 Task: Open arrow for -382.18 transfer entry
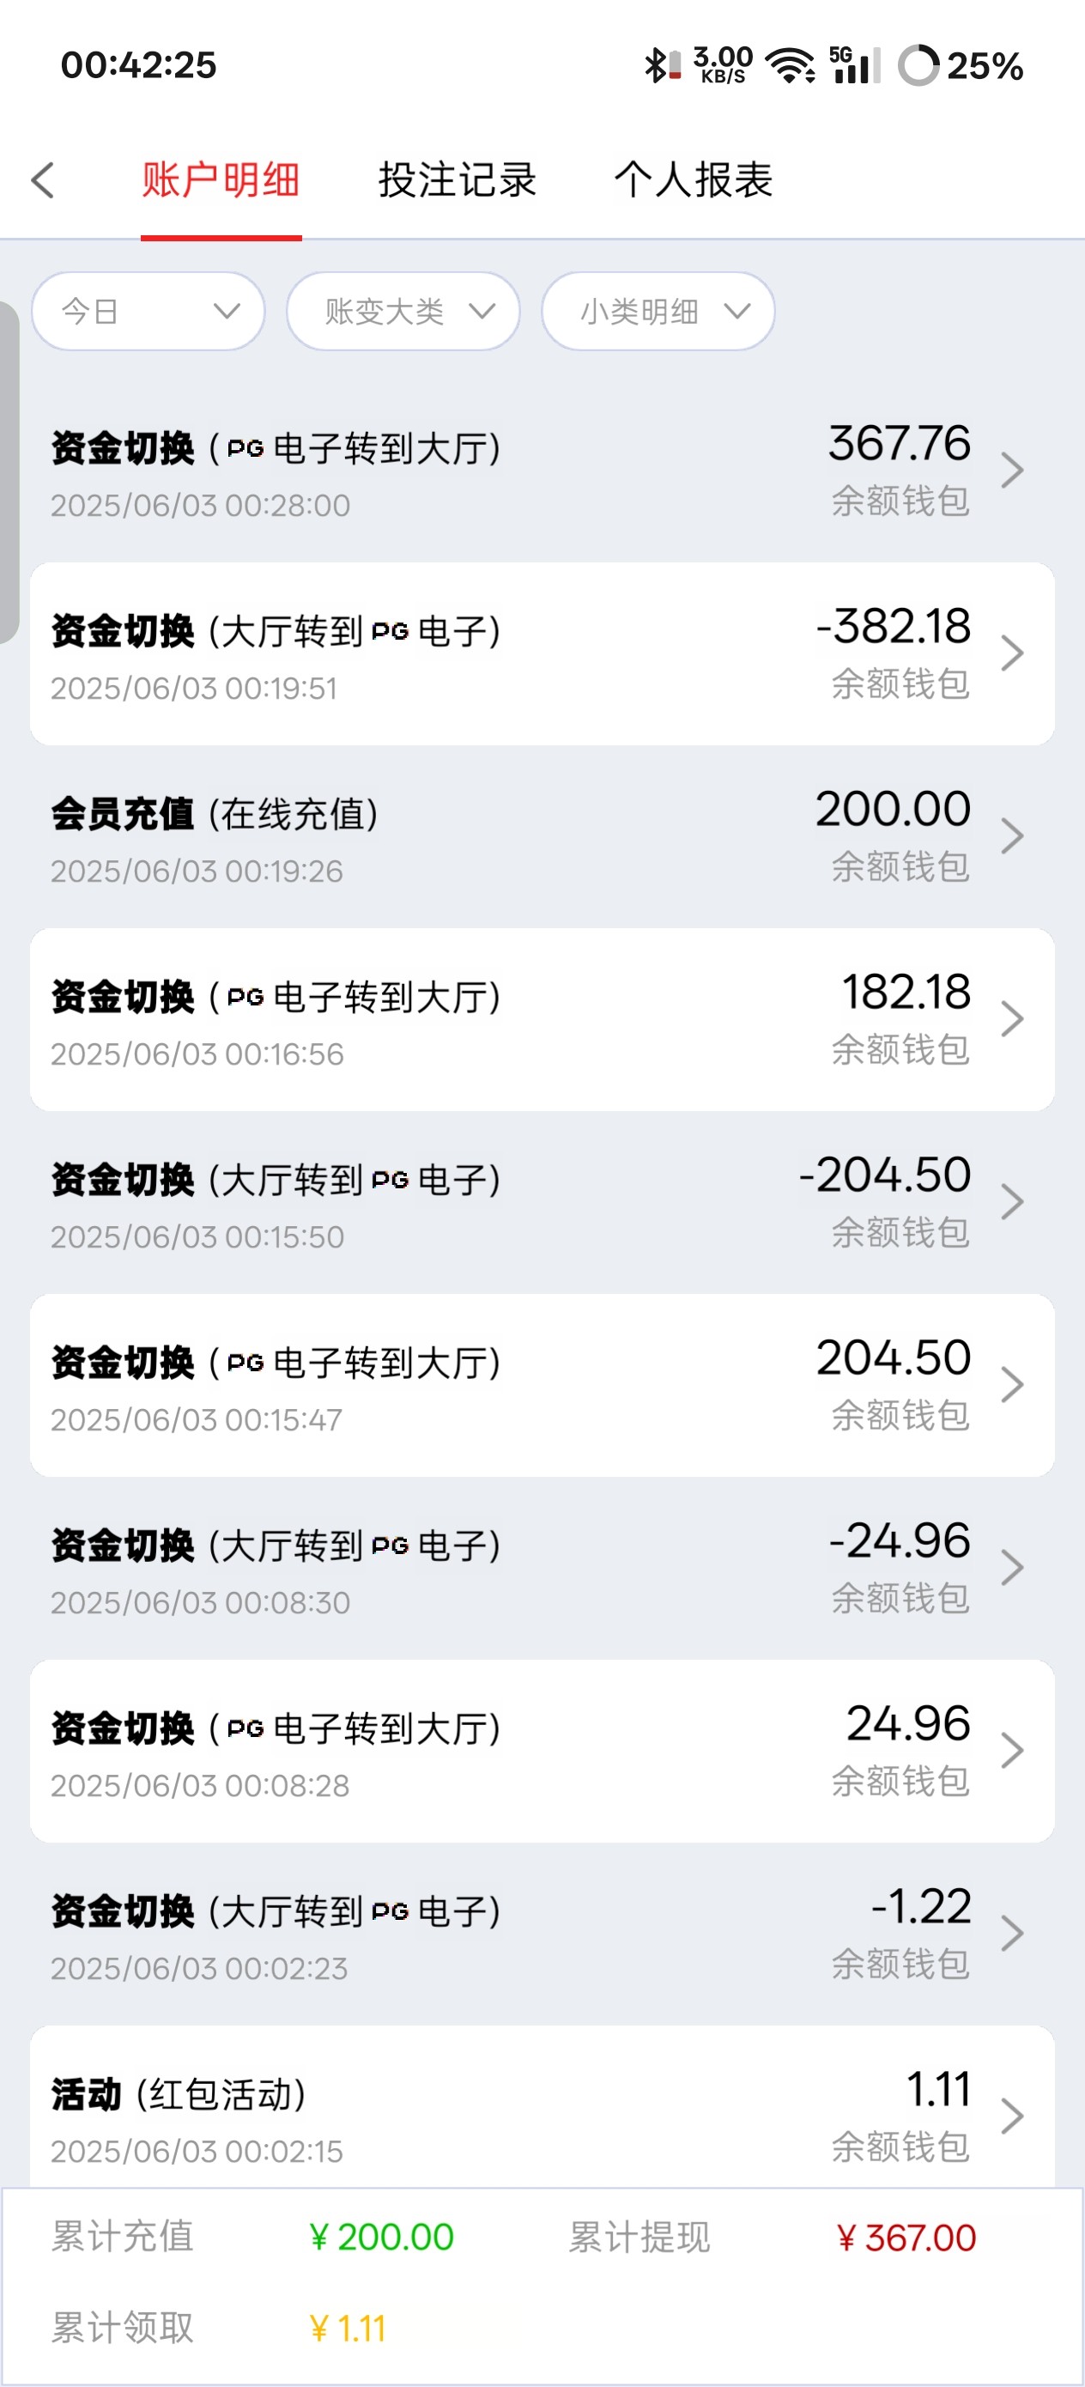pyautogui.click(x=1013, y=653)
